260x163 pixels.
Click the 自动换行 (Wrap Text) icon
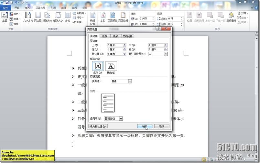tap(199, 17)
